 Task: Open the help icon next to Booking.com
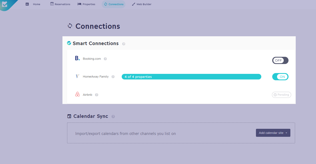[x=105, y=59]
